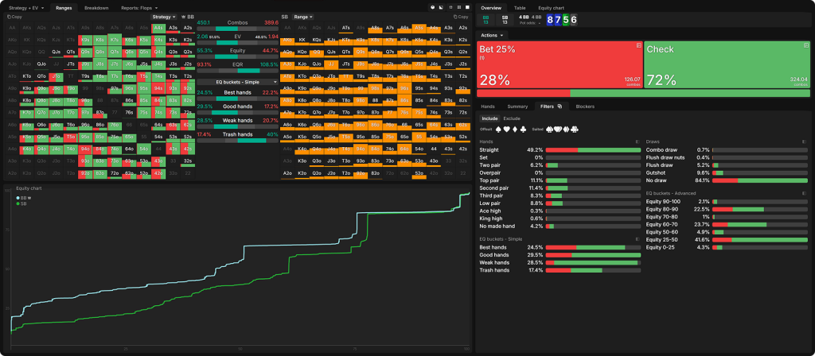Open the Equity chart tab
Screen dimensions: 815x356
551,7
